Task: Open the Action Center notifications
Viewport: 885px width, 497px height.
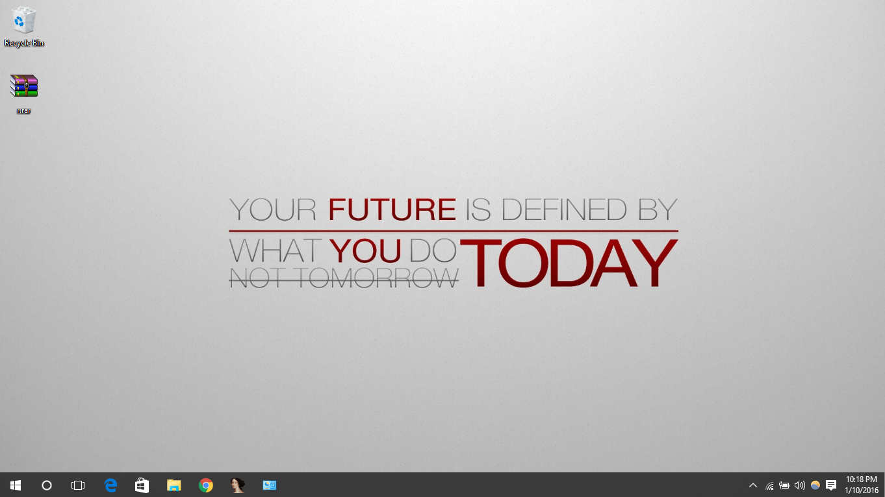Action: 831,485
